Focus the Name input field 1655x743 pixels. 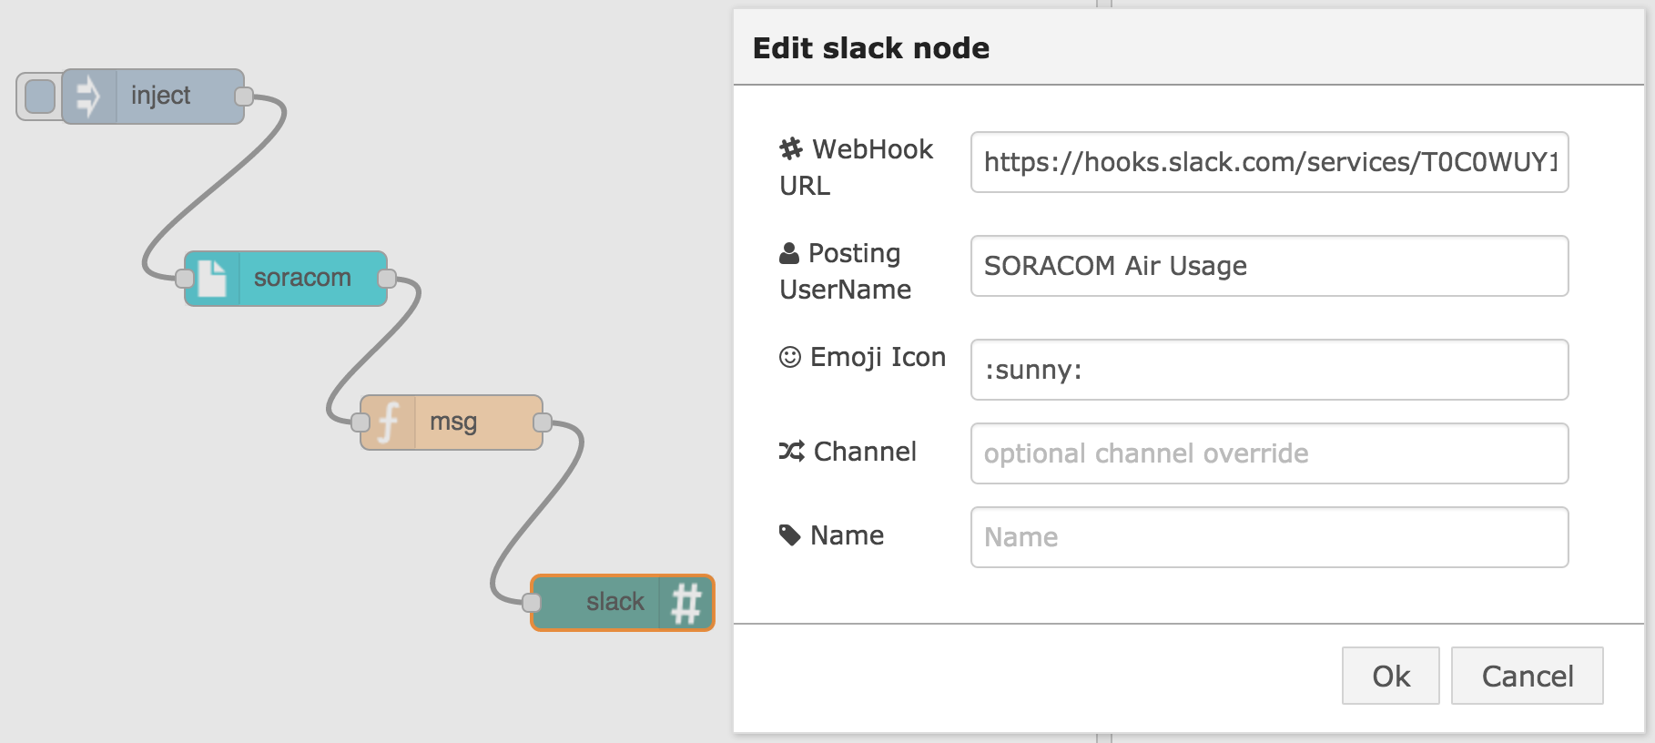click(1269, 537)
